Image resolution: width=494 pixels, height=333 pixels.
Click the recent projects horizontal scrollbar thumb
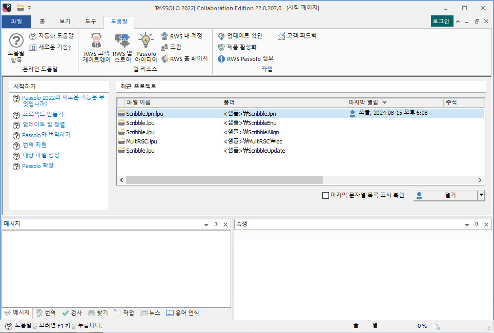pyautogui.click(x=224, y=180)
